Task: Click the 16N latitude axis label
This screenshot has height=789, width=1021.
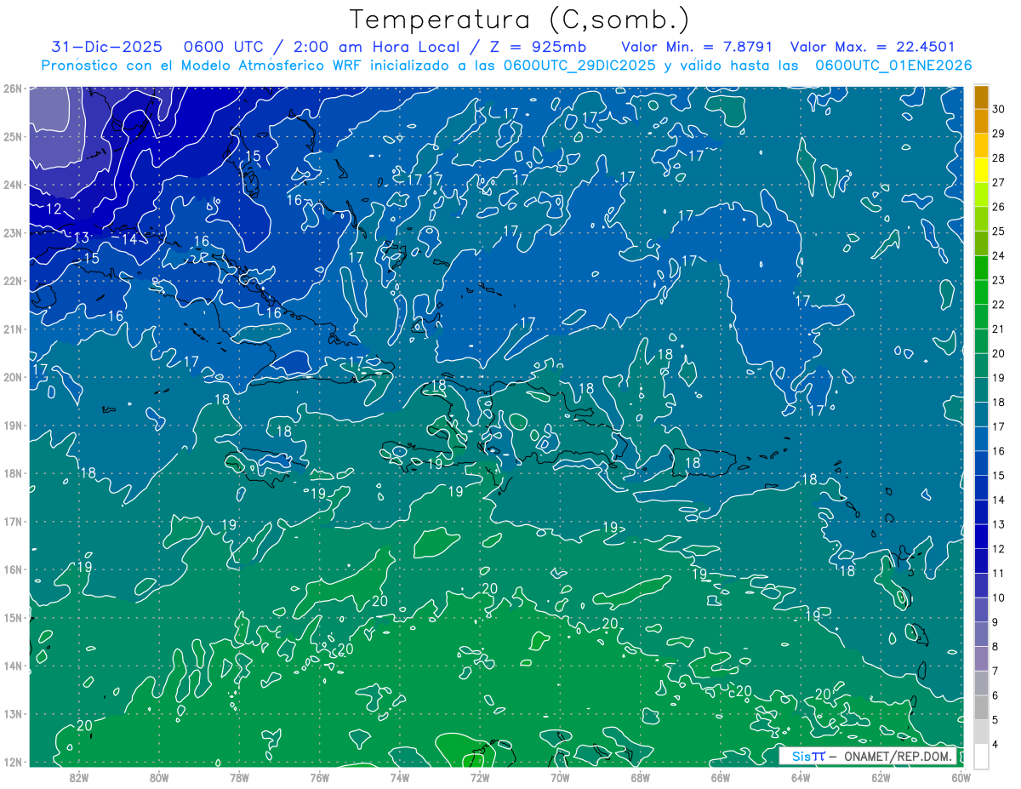Action: 12,569
